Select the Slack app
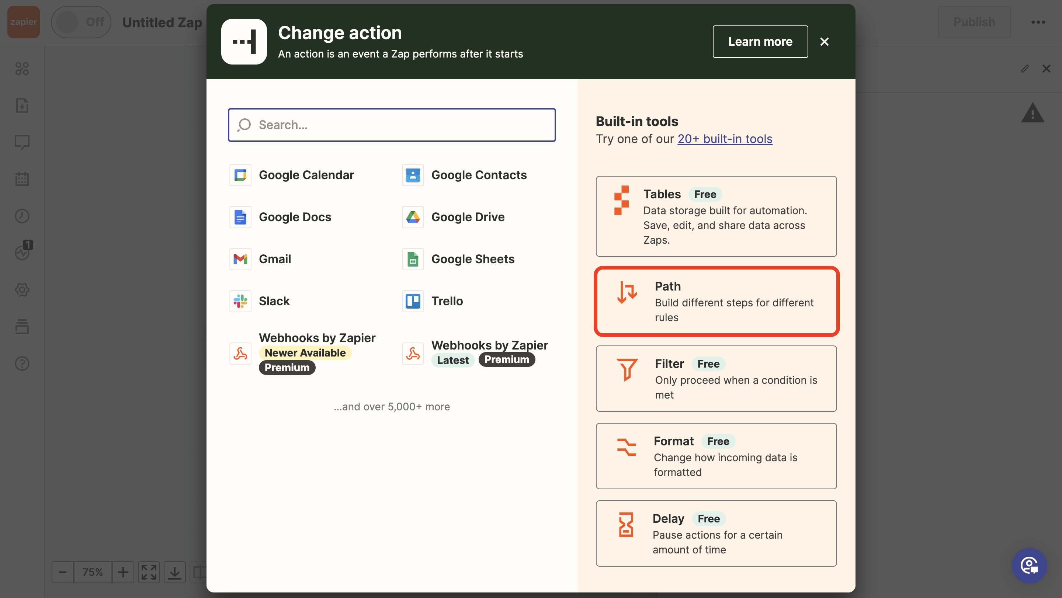1062x598 pixels. coord(274,301)
